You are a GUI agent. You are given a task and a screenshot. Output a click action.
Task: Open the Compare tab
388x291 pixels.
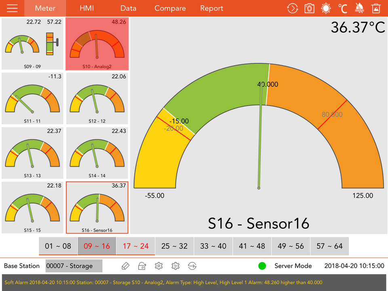tap(170, 8)
